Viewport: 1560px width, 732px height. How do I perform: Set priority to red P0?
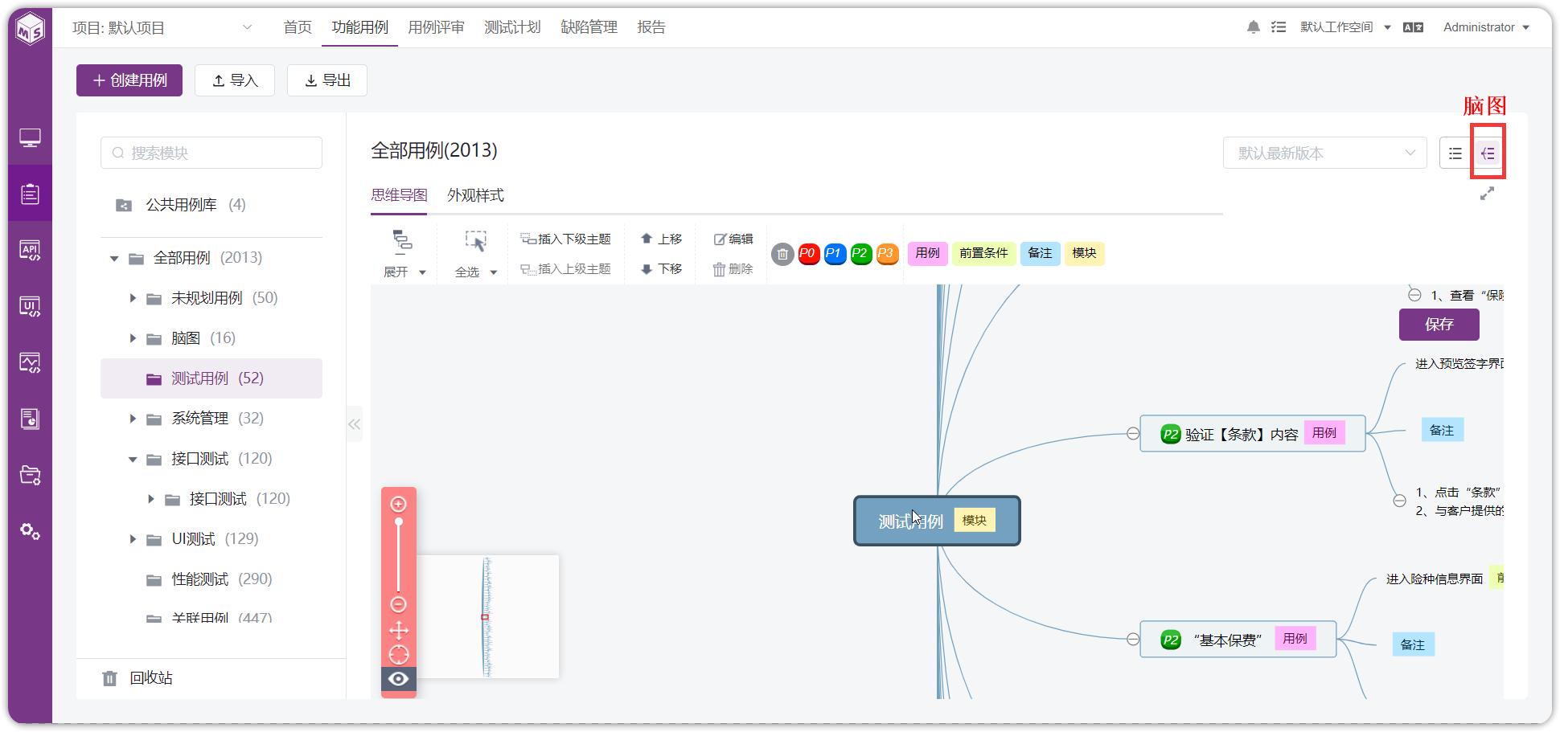(x=808, y=254)
